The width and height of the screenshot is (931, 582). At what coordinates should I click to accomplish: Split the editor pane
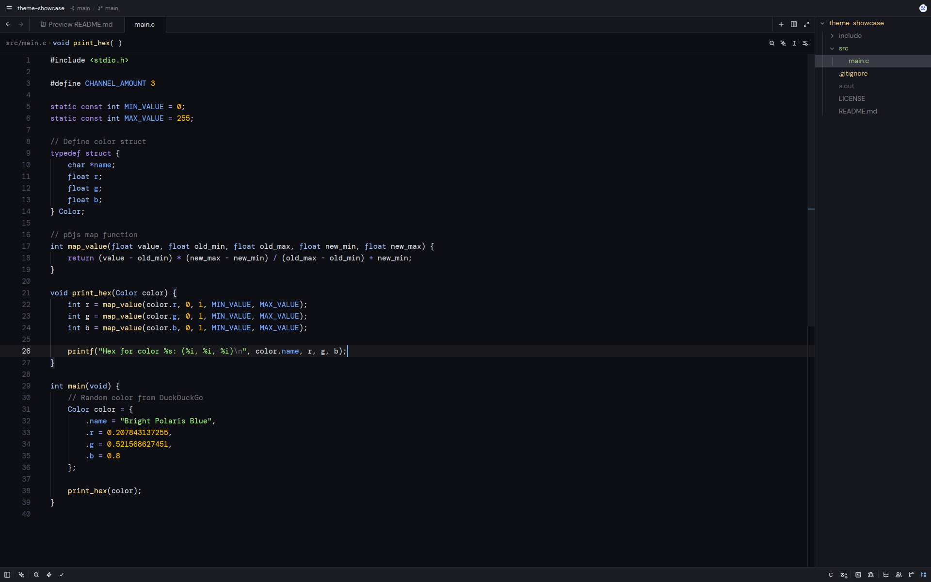(794, 24)
